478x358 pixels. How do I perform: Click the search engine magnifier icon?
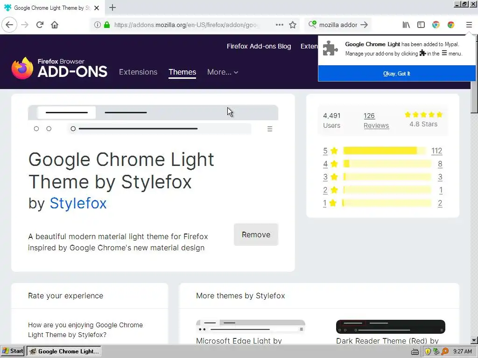tap(312, 24)
